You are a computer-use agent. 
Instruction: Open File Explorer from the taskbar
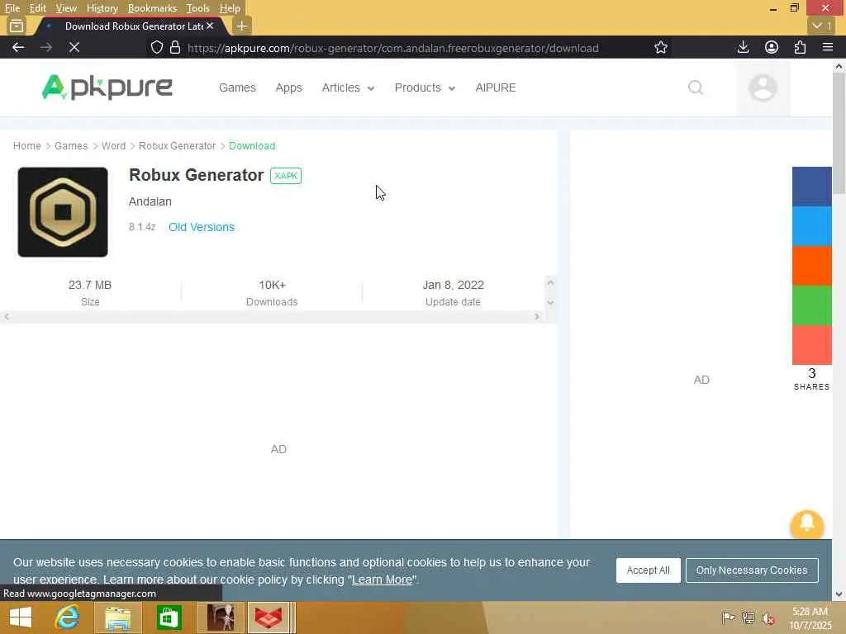point(117,617)
